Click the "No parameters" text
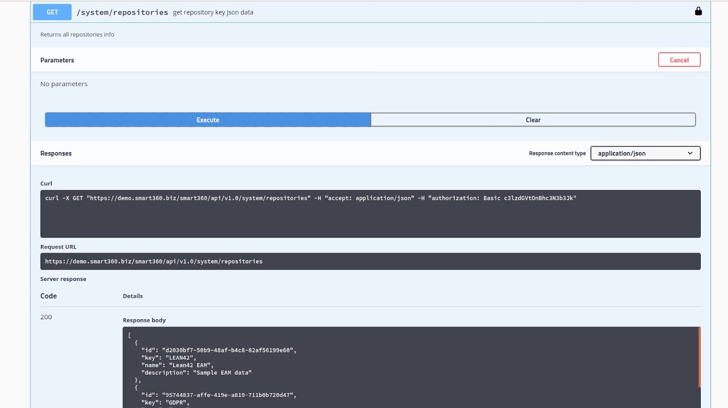This screenshot has height=408, width=728. pos(64,84)
